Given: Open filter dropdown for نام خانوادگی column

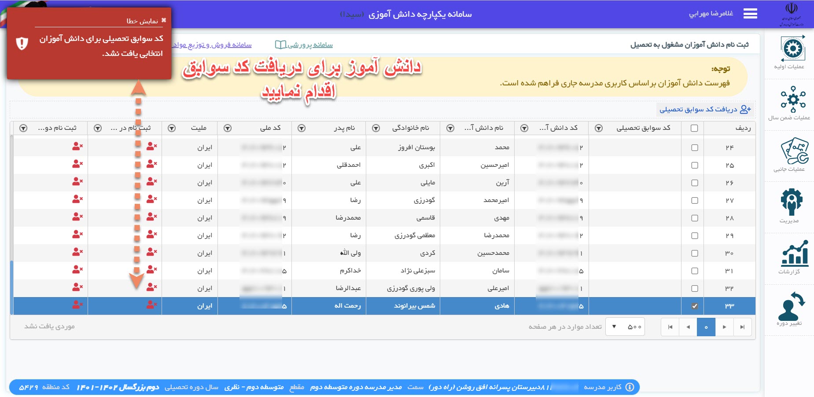Looking at the screenshot, I should click(376, 128).
